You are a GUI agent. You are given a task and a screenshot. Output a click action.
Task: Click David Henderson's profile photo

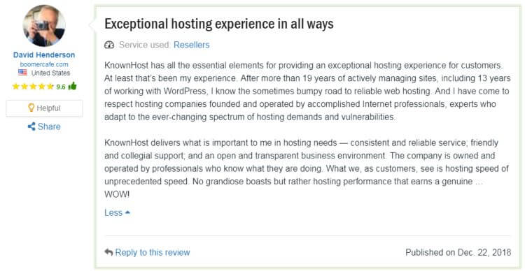coord(44,26)
